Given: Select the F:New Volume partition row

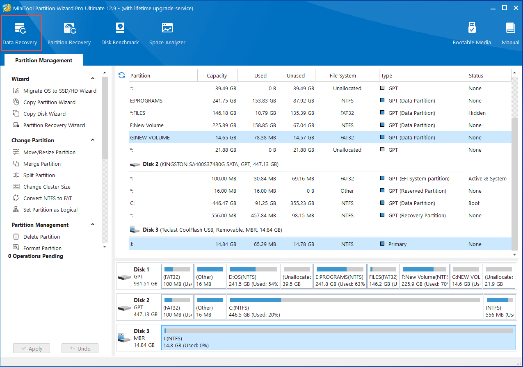Looking at the screenshot, I should pyautogui.click(x=320, y=125).
